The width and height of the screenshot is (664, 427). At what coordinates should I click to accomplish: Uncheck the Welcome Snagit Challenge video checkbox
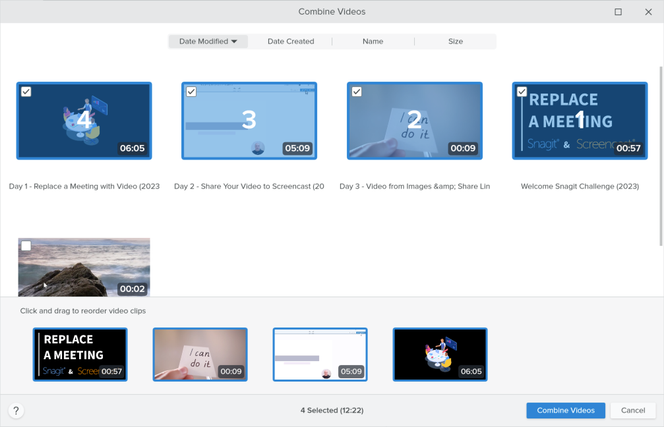point(522,92)
